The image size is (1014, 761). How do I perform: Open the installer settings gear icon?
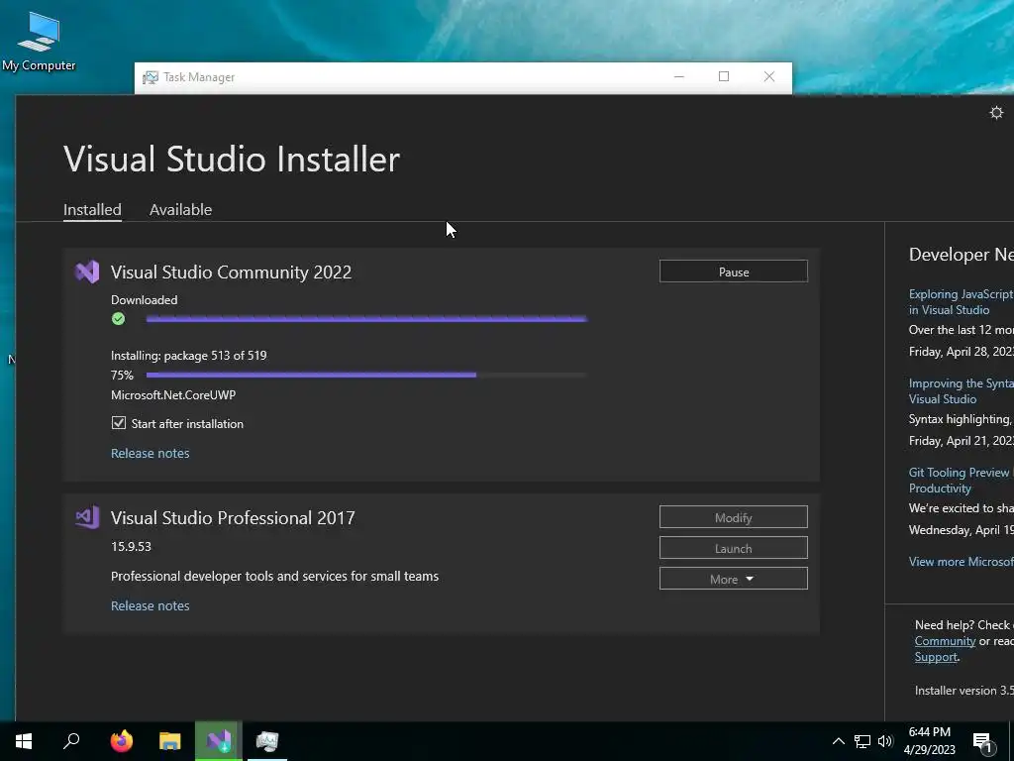pyautogui.click(x=996, y=113)
